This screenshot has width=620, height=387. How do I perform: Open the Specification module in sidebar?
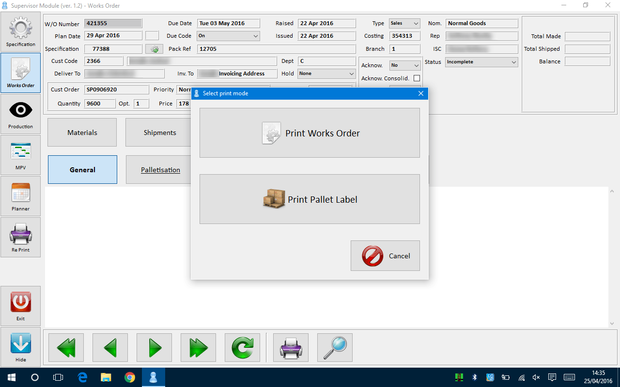tap(20, 31)
